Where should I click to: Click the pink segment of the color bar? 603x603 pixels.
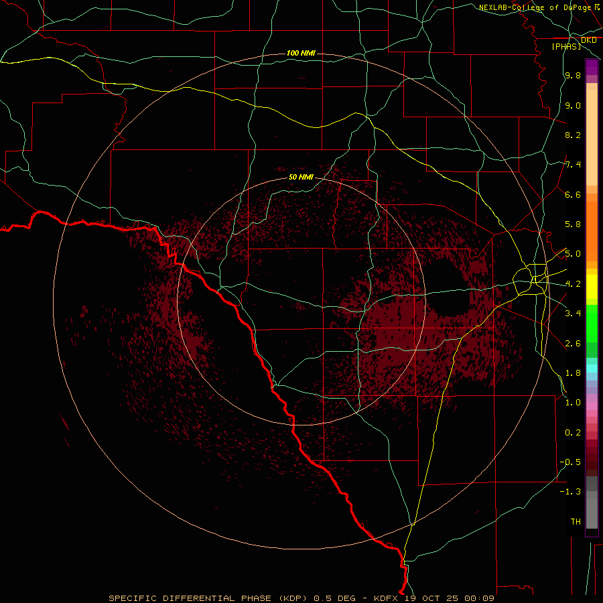click(592, 406)
